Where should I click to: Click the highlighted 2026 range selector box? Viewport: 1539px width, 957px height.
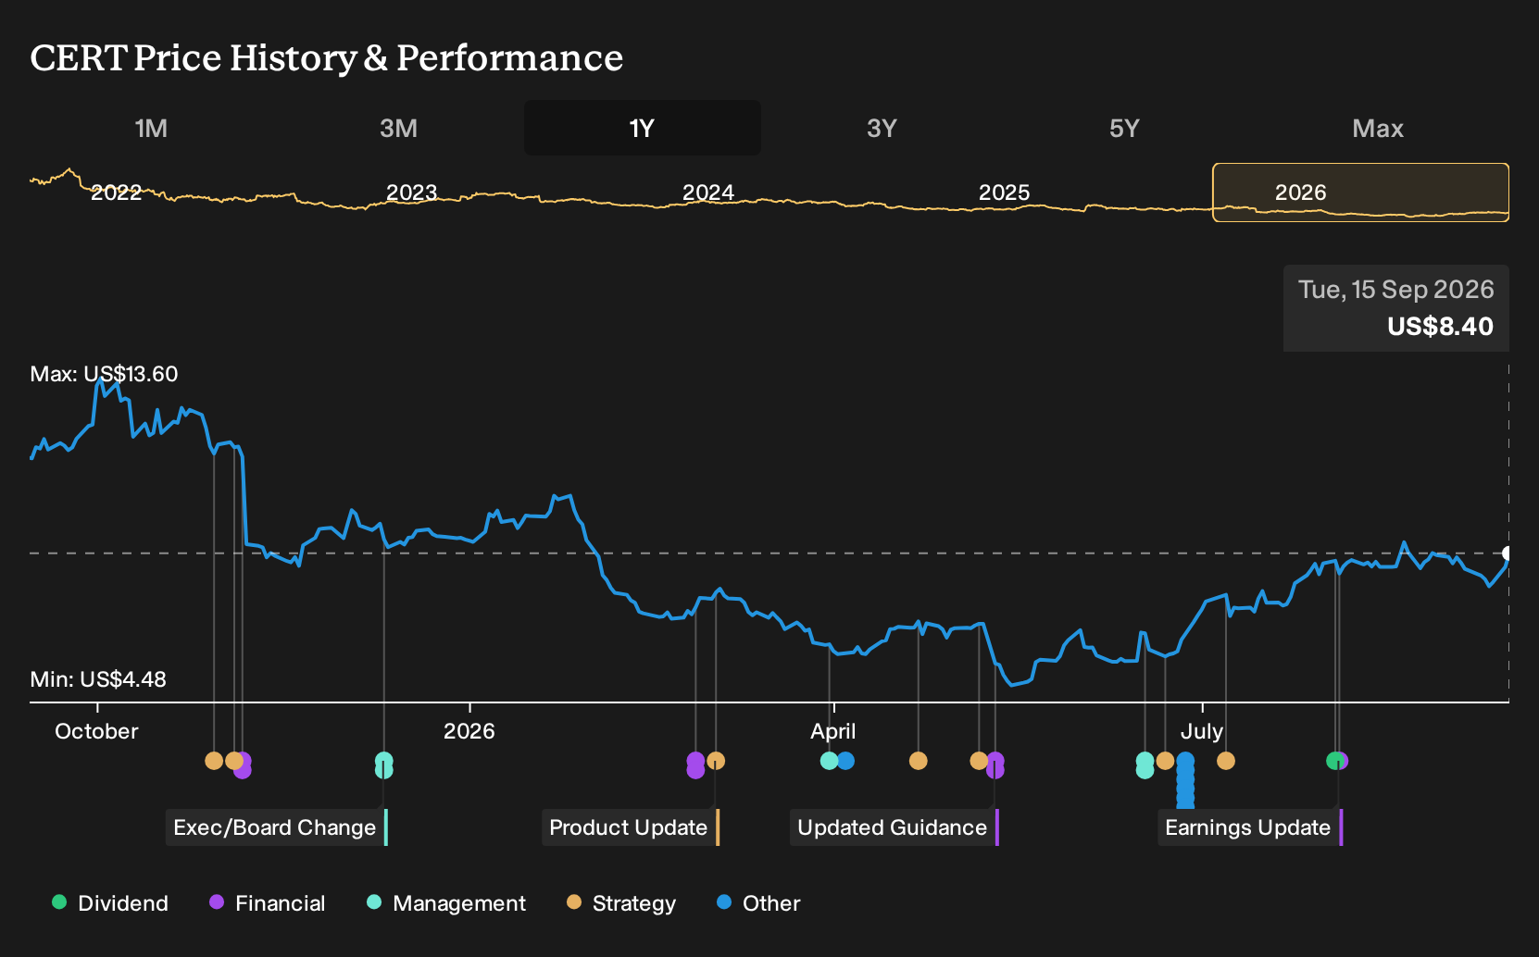1360,193
